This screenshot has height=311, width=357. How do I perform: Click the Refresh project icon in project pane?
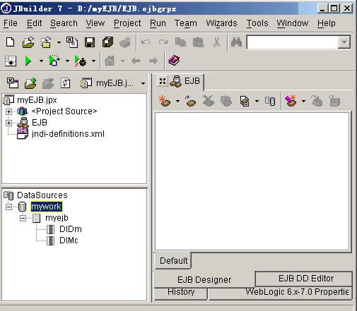pos(65,83)
